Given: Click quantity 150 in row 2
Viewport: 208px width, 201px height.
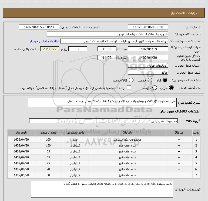Looking at the screenshot, I should (48, 145).
